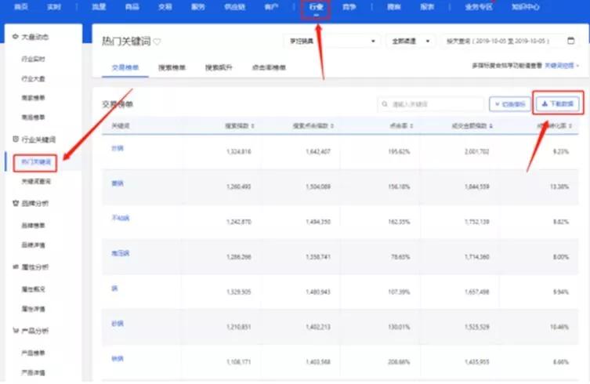Open 首页 in top navigation
This screenshot has width=590, height=384.
tap(20, 7)
